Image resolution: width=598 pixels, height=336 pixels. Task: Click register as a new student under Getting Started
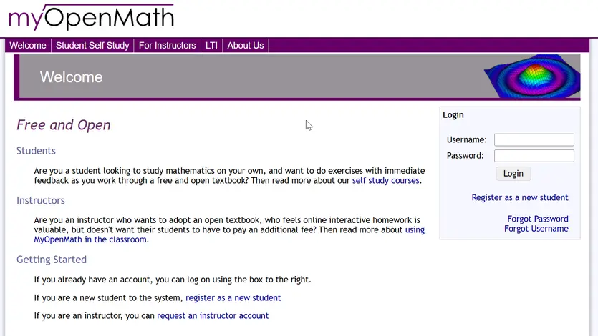click(x=233, y=297)
